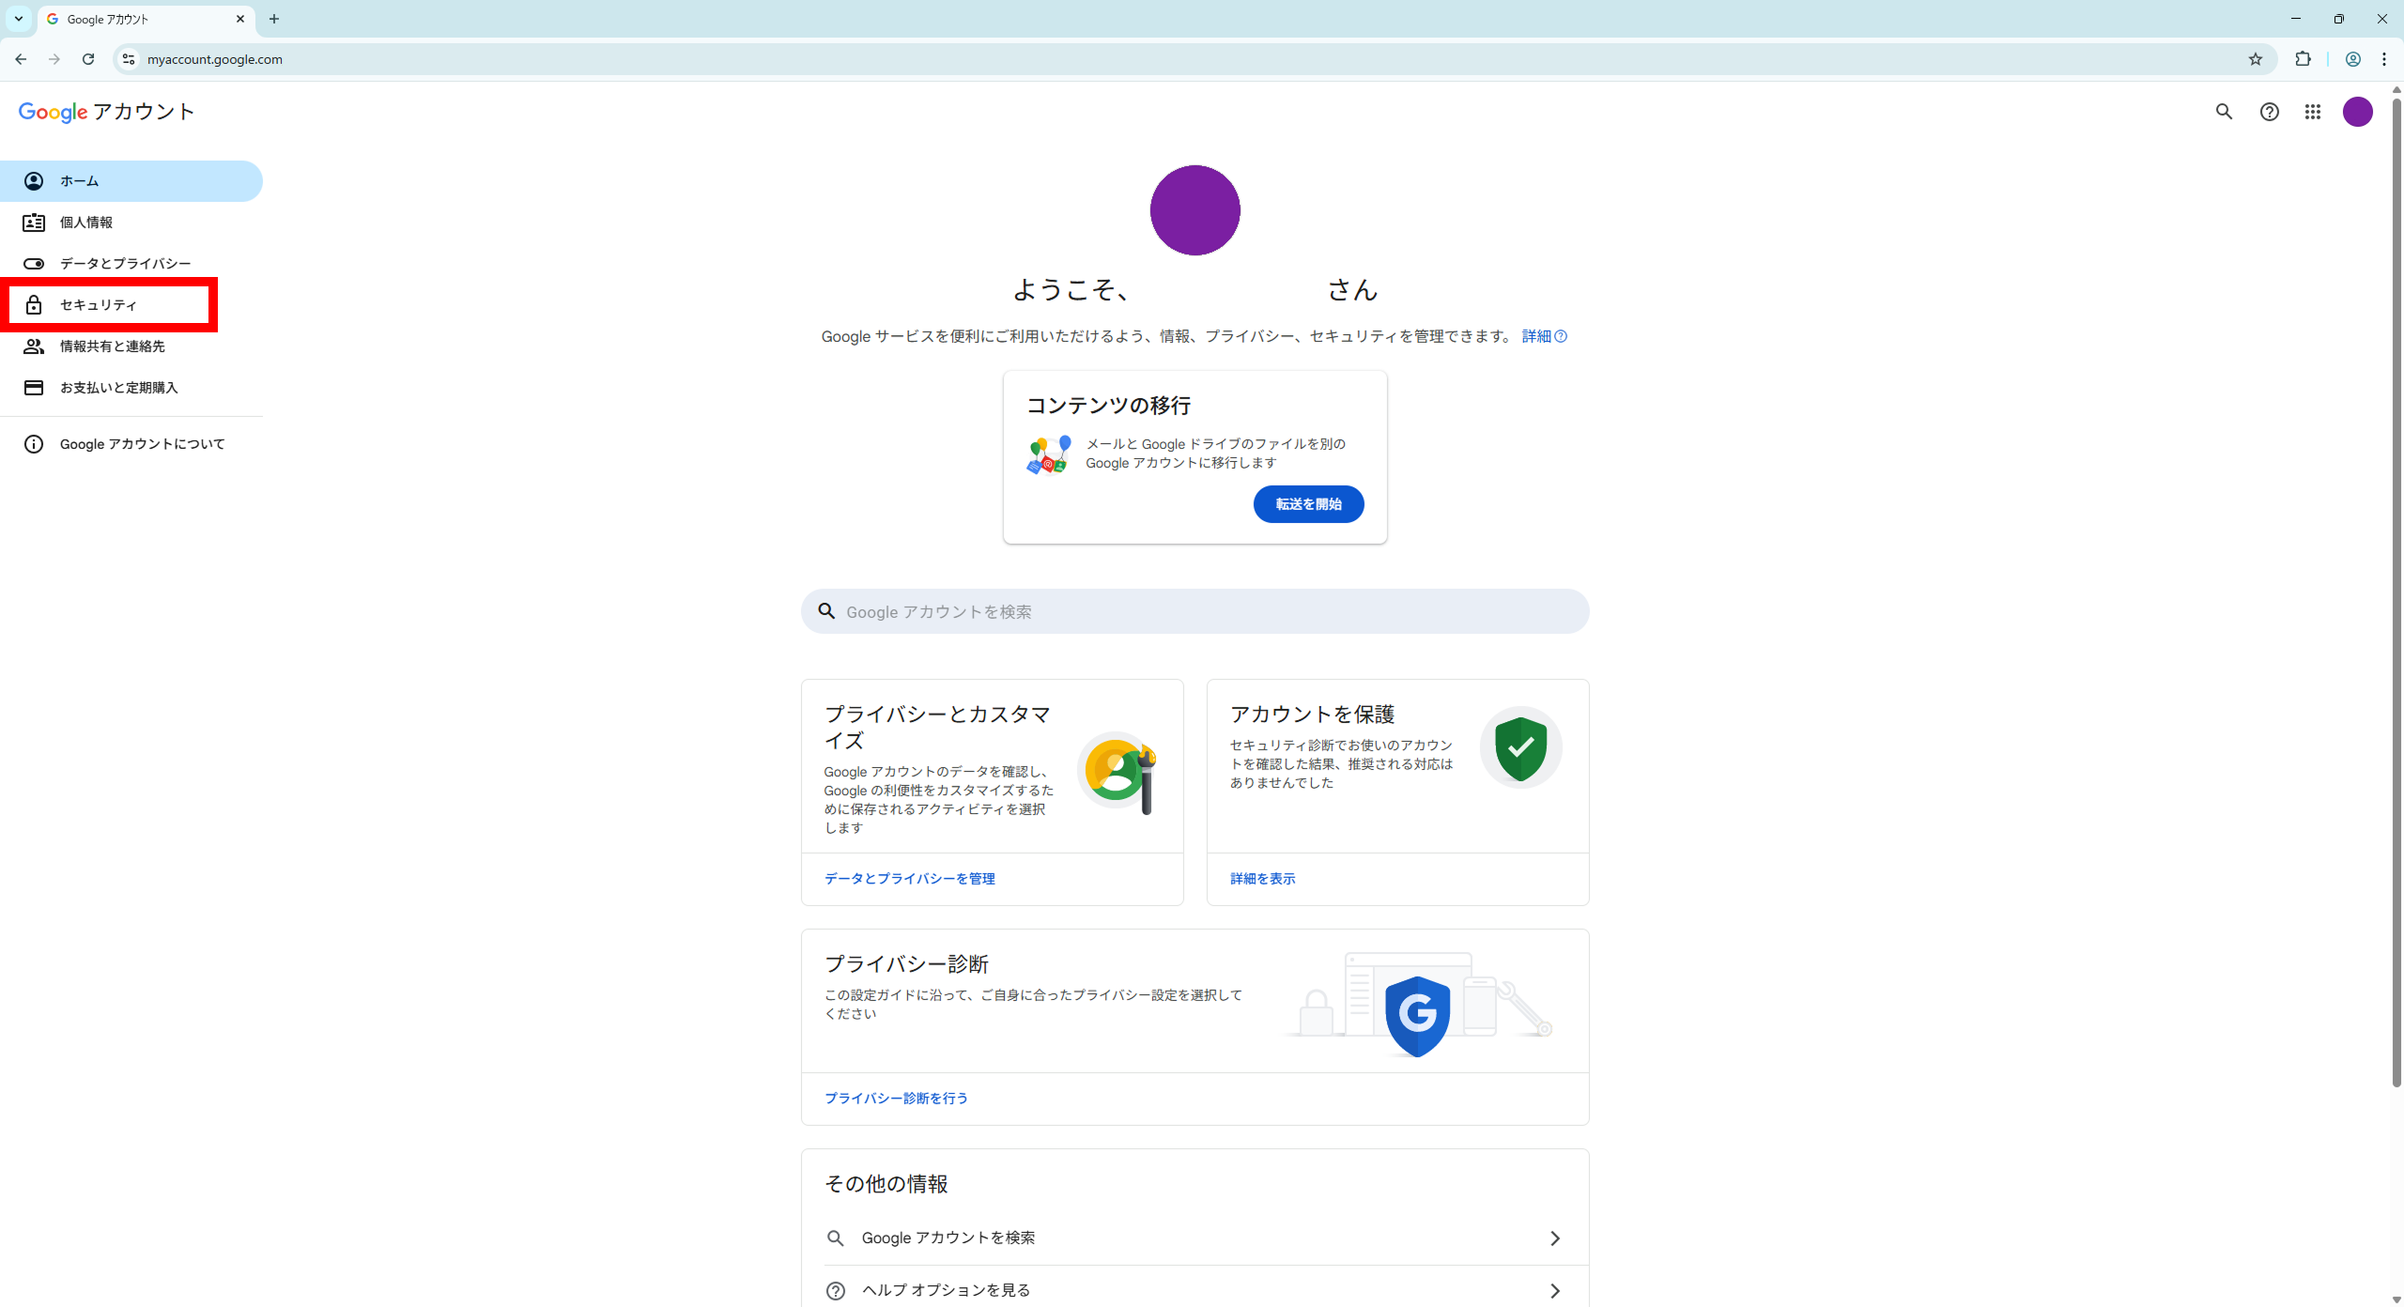Expand the Google アカウントを検索 row chevron

[x=1555, y=1238]
